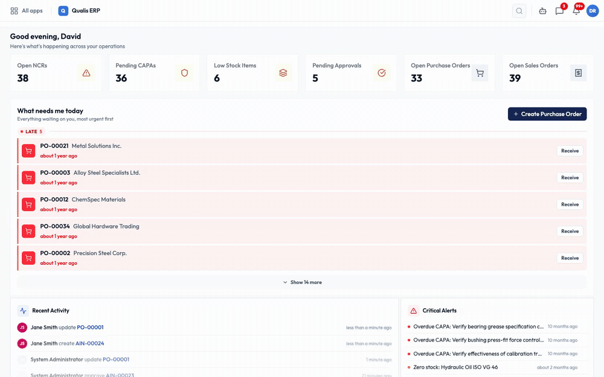
Task: Select Precision Steel Corp. supplier name
Action: click(x=100, y=253)
